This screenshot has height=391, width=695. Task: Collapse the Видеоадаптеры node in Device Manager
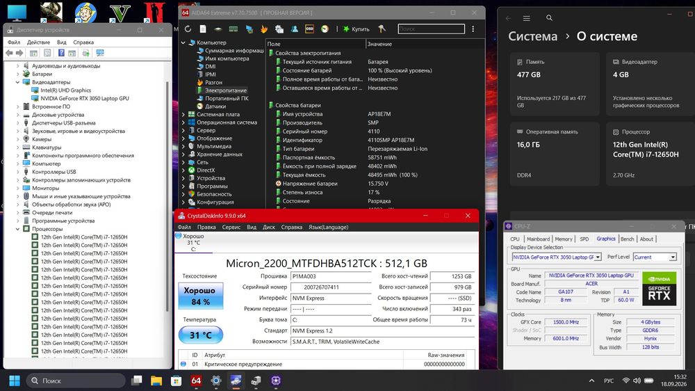[x=18, y=82]
